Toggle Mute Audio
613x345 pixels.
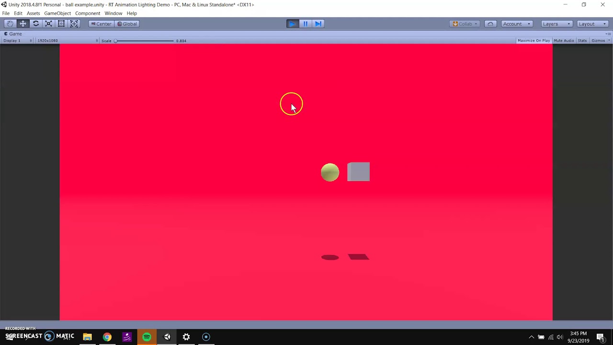click(564, 41)
